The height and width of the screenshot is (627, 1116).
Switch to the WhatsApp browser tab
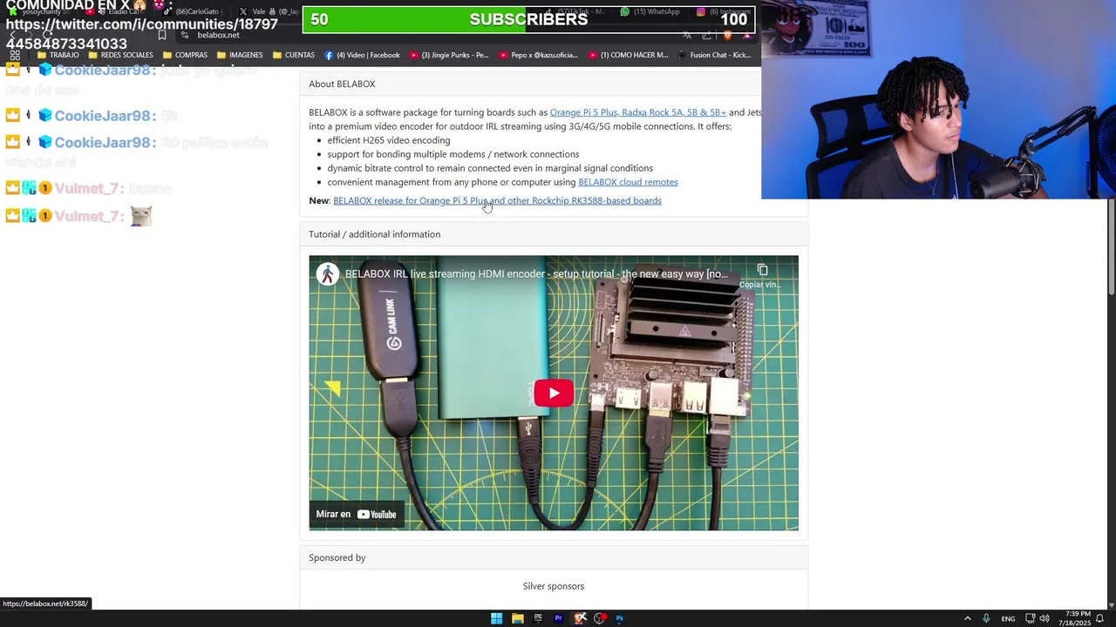tap(650, 12)
